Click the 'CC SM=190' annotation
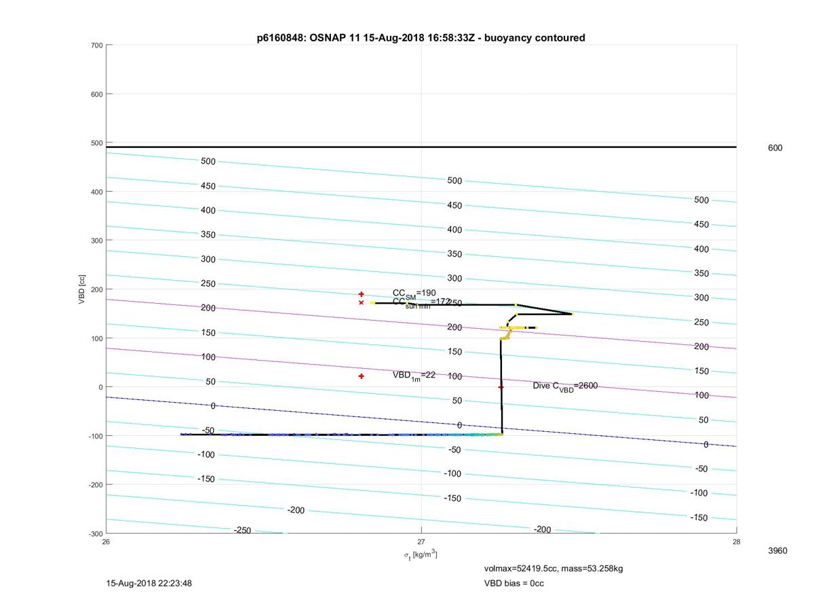Image resolution: width=814 pixels, height=600 pixels. (414, 293)
